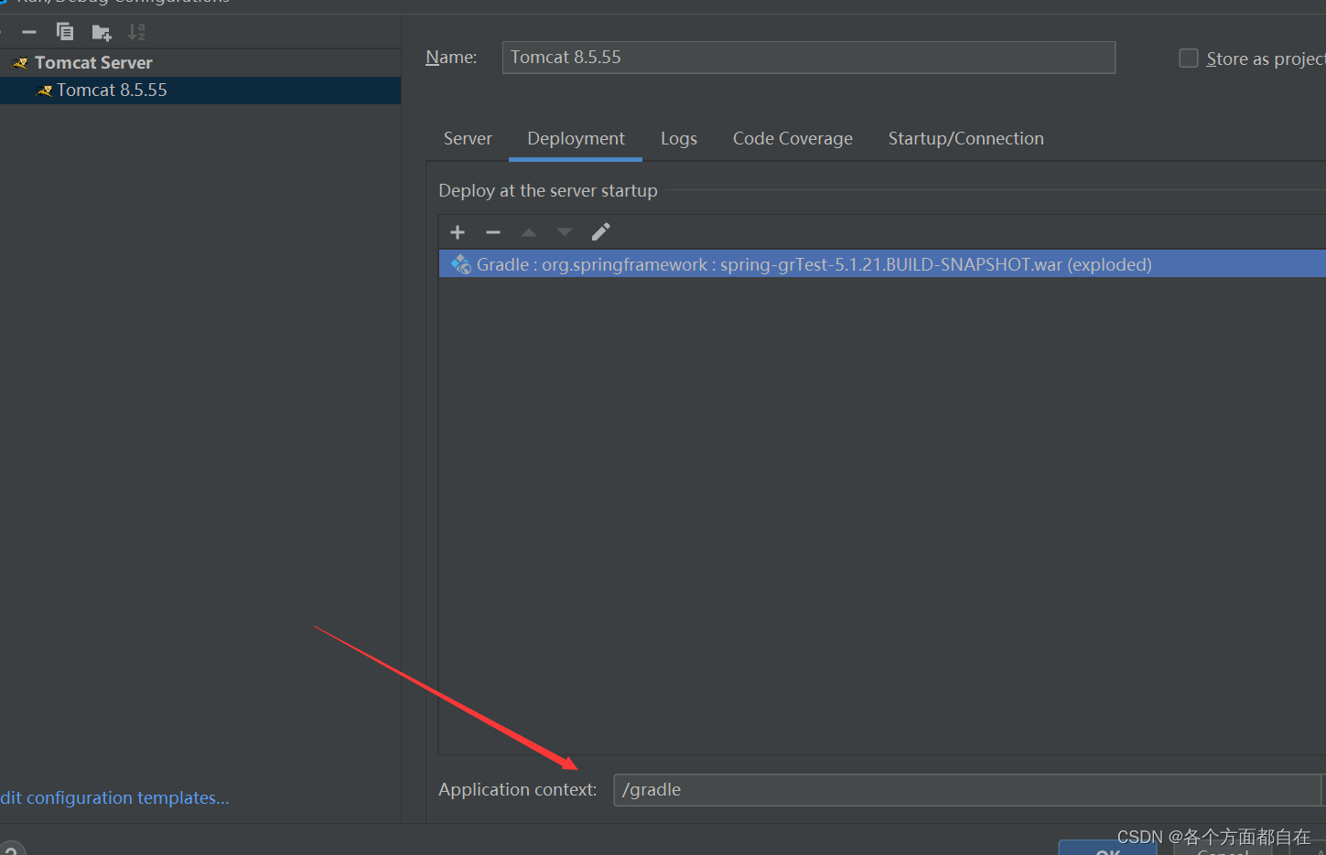Enable the Store as project file checkbox
Image resolution: width=1326 pixels, height=855 pixels.
point(1188,59)
